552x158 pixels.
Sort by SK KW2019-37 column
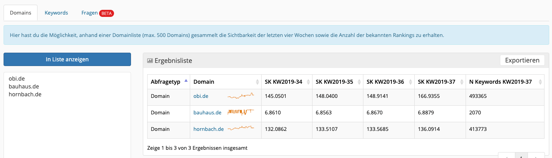(461, 82)
